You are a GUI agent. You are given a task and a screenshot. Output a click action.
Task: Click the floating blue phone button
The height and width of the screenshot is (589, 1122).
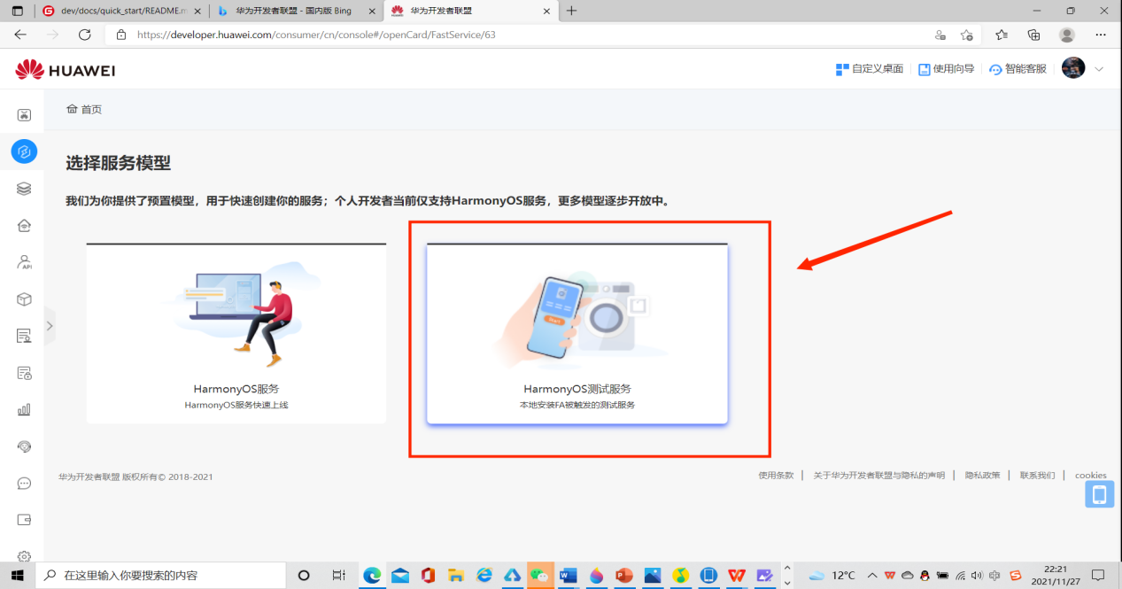point(1100,494)
